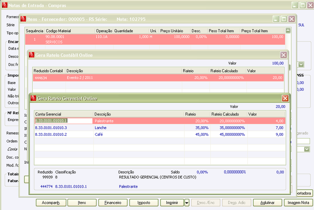
Task: Expand the dropdown near the Doc fr field
Action: point(301,64)
